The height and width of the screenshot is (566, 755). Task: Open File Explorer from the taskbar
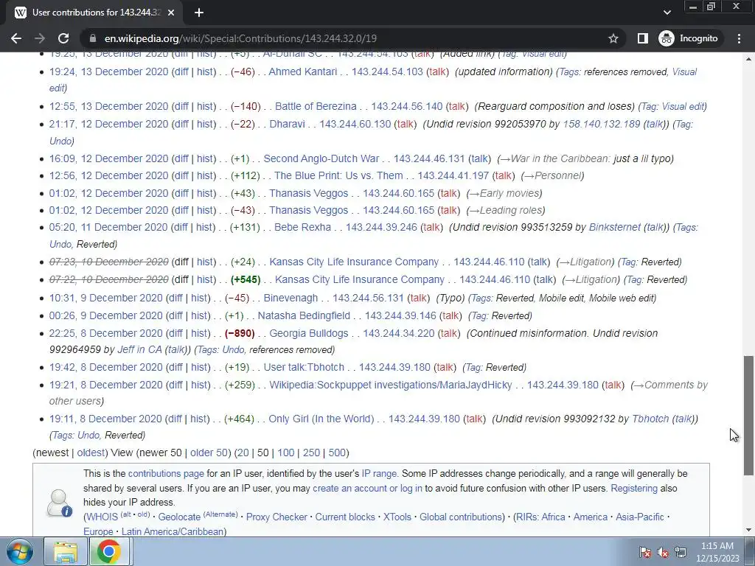[x=66, y=551]
